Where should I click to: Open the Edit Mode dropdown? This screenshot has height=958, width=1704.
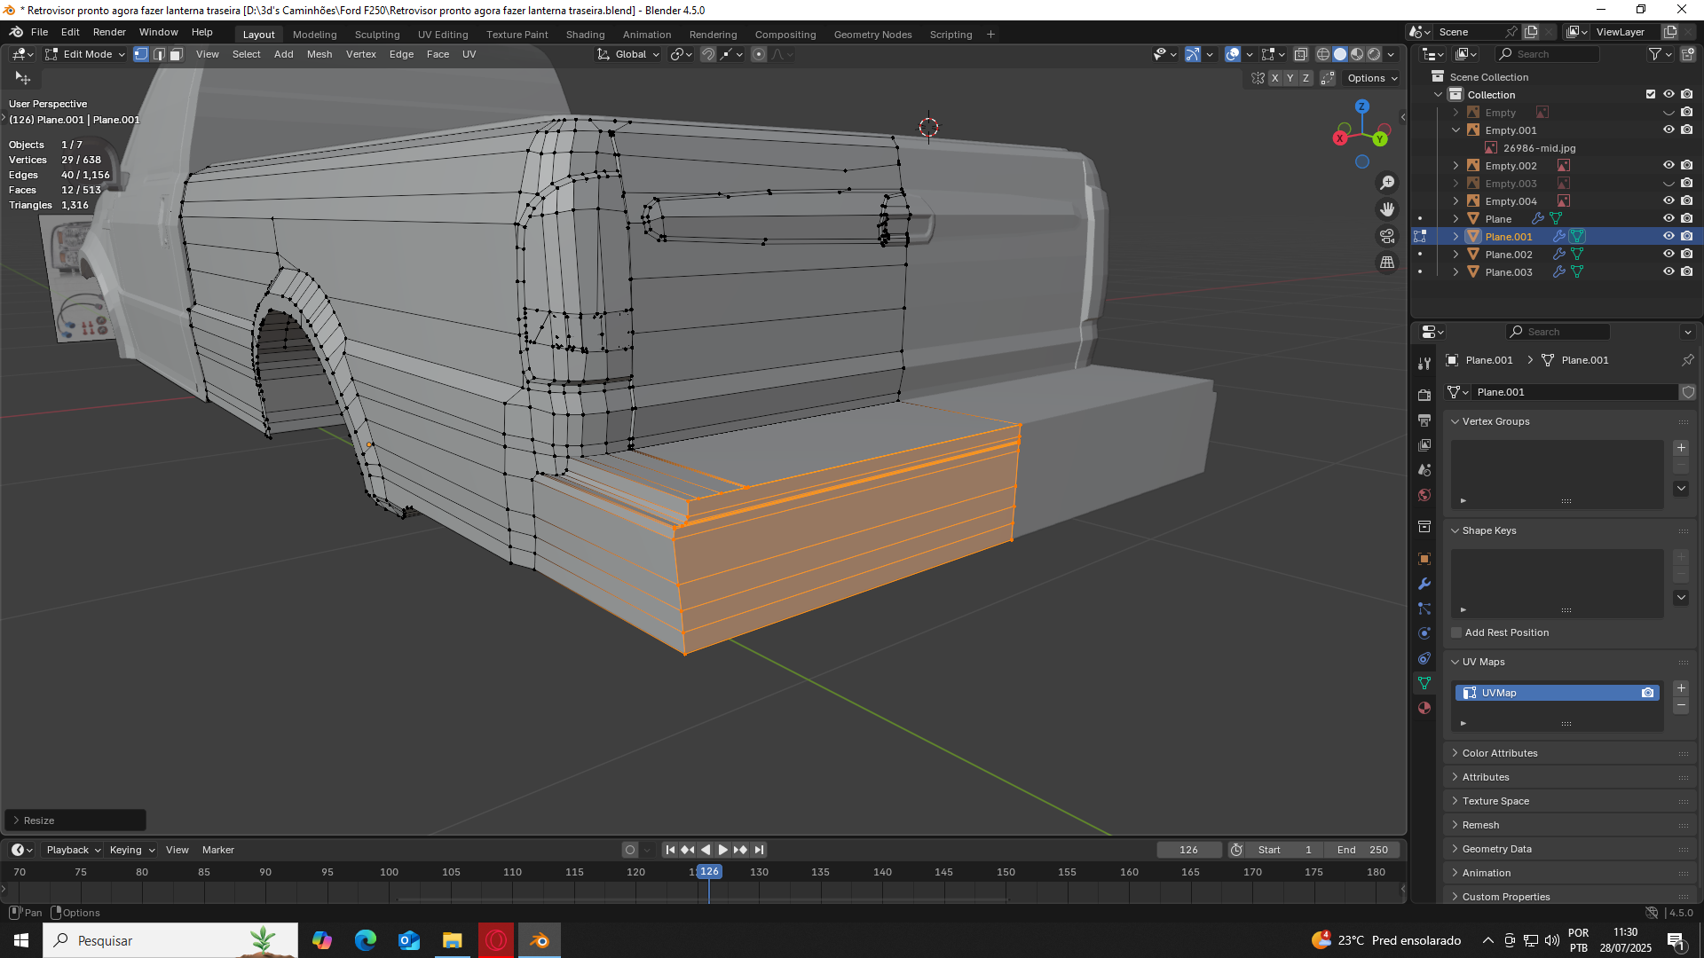tap(86, 55)
